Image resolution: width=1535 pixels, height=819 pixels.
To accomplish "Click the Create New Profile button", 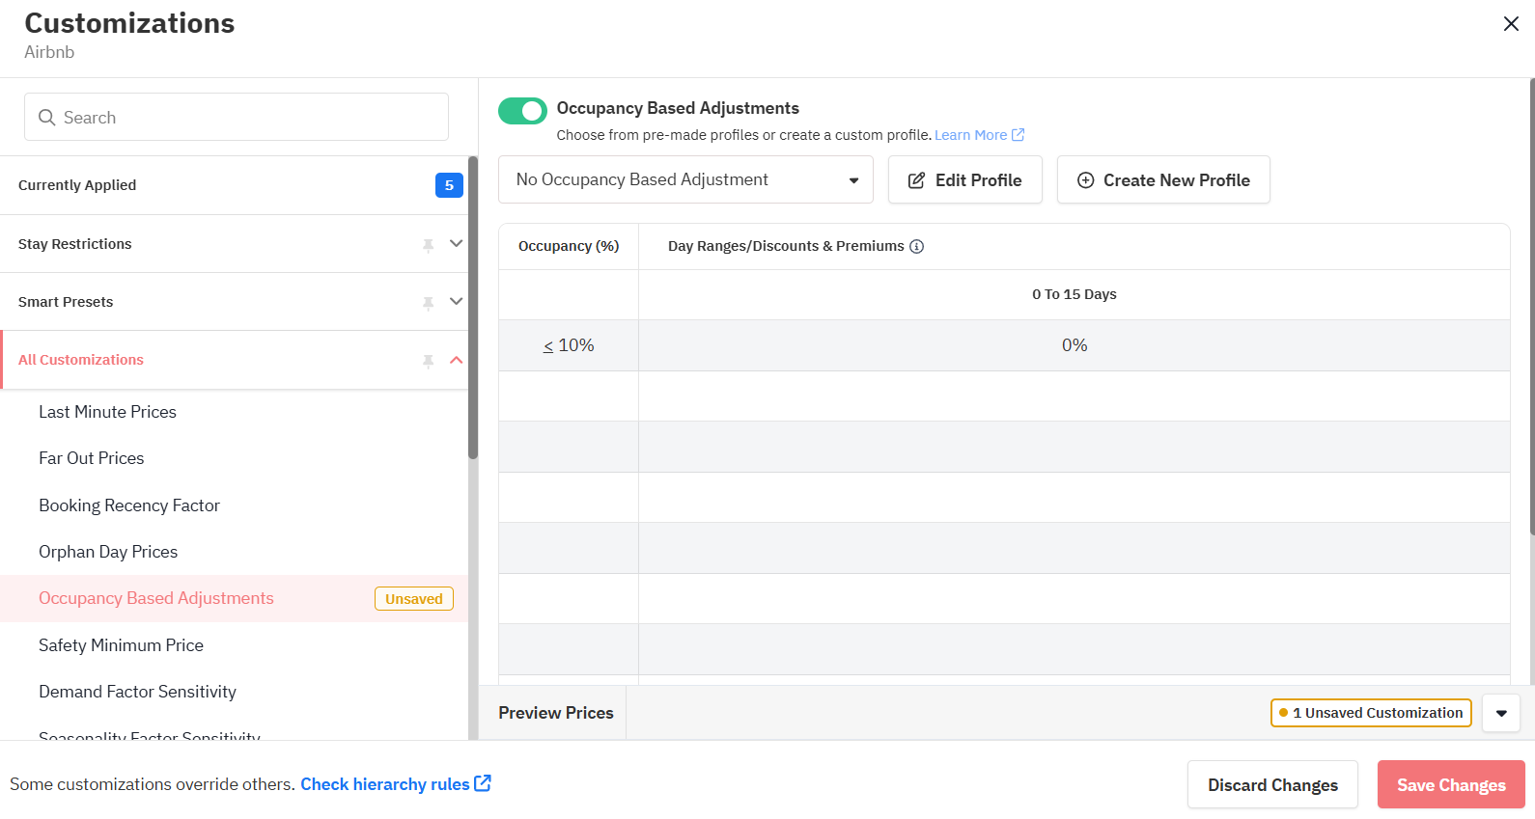I will click(1162, 180).
